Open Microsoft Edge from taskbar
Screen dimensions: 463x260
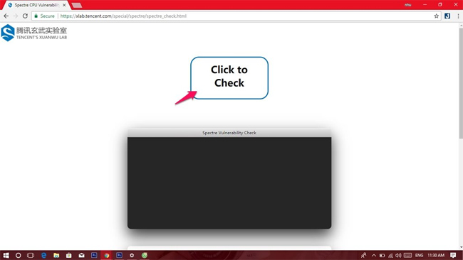pos(43,255)
